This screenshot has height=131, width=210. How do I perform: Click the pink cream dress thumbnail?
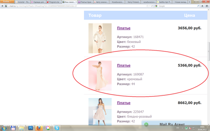(100, 75)
